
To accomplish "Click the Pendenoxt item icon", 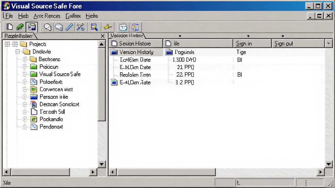I will [34, 127].
